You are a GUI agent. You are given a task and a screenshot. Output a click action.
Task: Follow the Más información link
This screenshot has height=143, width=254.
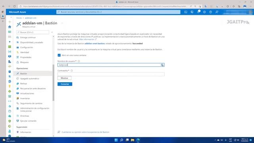pyautogui.click(x=88, y=39)
